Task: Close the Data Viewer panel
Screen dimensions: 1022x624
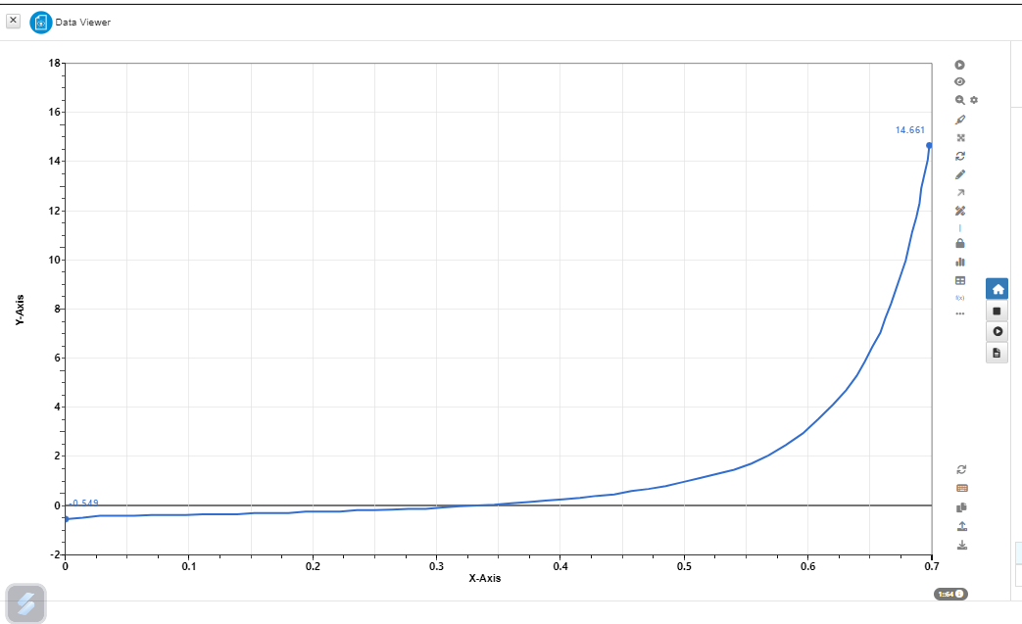Action: pyautogui.click(x=14, y=21)
